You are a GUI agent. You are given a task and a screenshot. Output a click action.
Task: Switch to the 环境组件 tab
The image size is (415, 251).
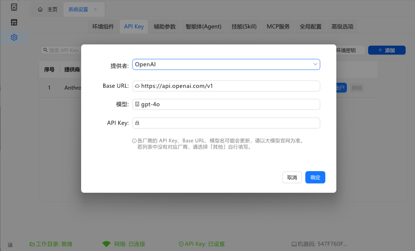tap(103, 26)
